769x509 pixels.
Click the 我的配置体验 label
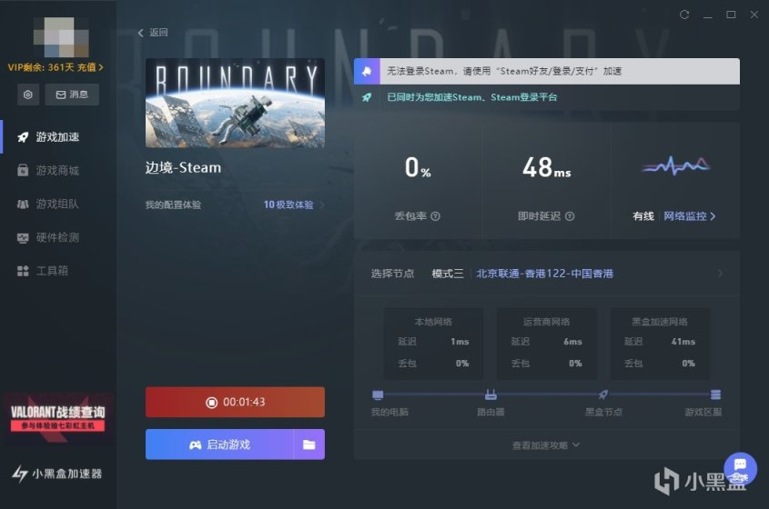[173, 205]
